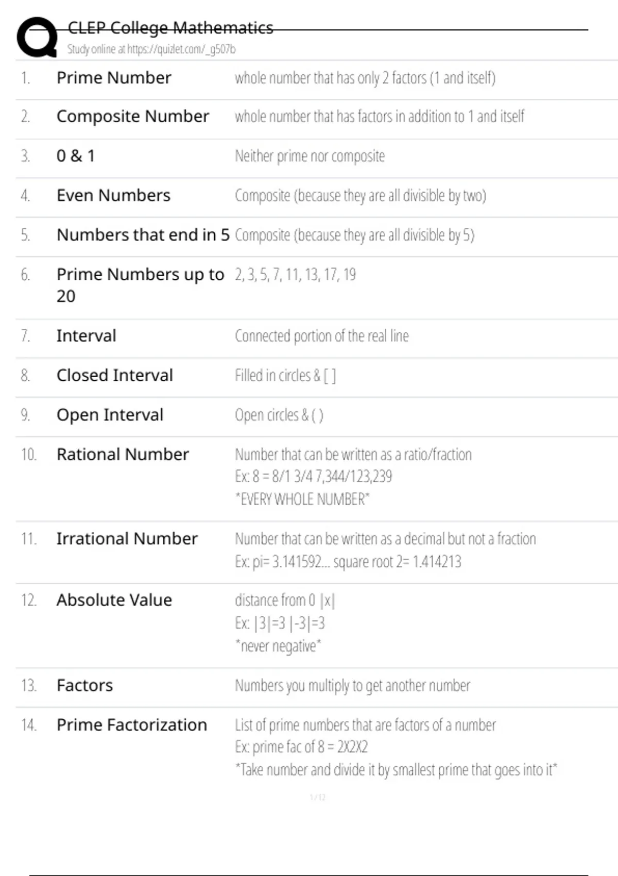Screen dimensions: 618x876
Task: Click the Prime Factorization term
Action: [132, 725]
